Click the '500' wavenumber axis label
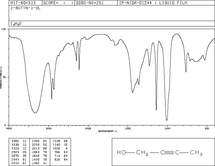The image size is (215, 166). point(207,128)
